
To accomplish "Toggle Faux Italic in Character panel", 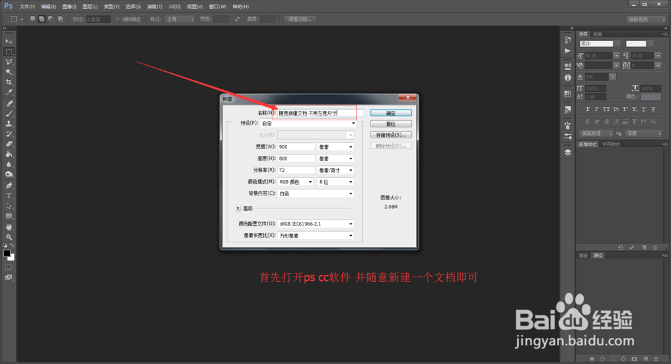I will tap(597, 109).
